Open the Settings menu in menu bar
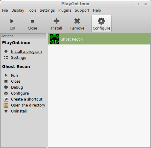151x148 pixels. (47, 10)
